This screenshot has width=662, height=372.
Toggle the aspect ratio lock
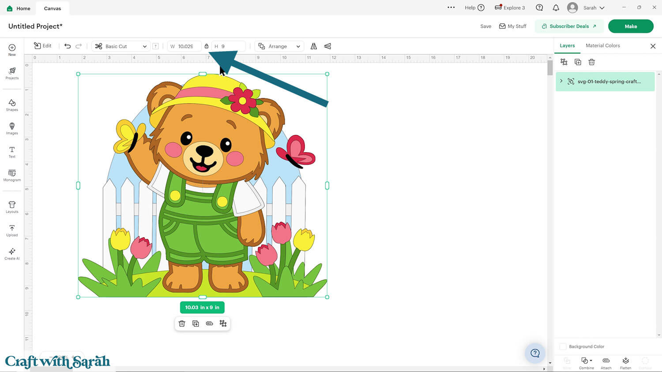click(206, 46)
